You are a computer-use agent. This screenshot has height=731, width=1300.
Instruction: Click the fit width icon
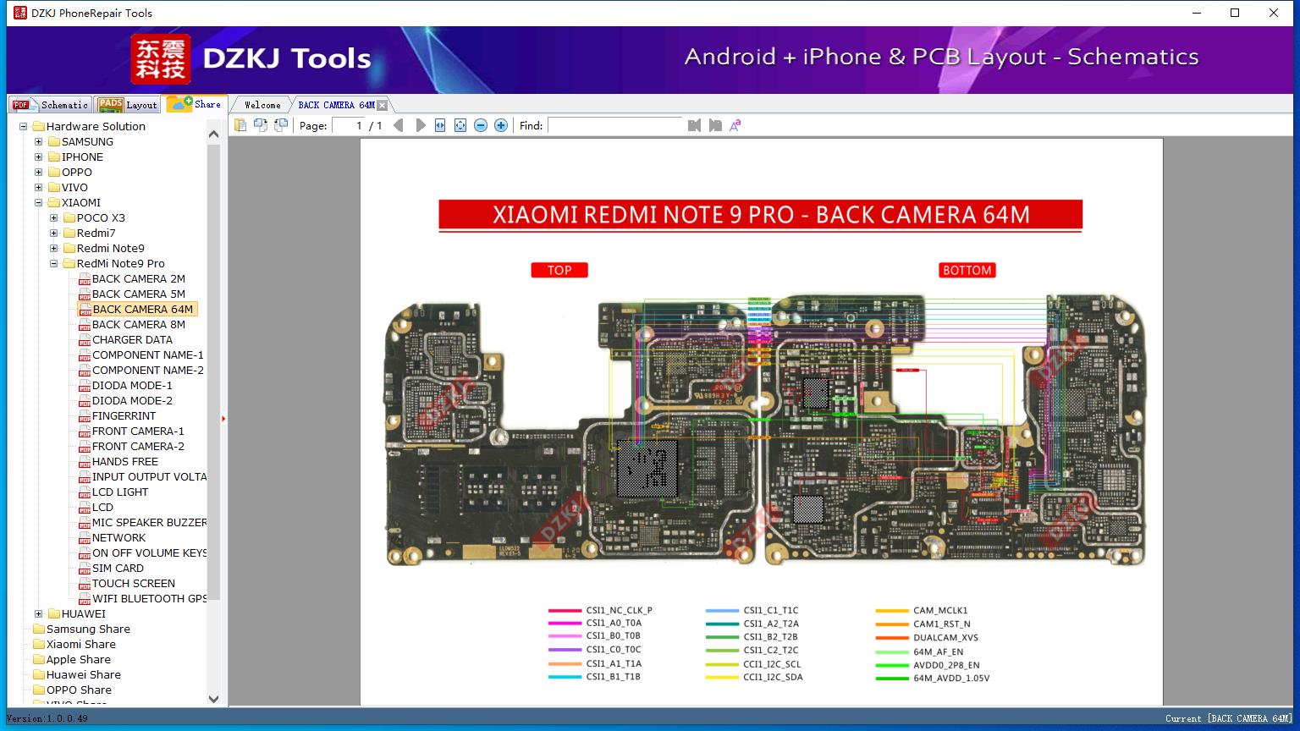pos(440,125)
